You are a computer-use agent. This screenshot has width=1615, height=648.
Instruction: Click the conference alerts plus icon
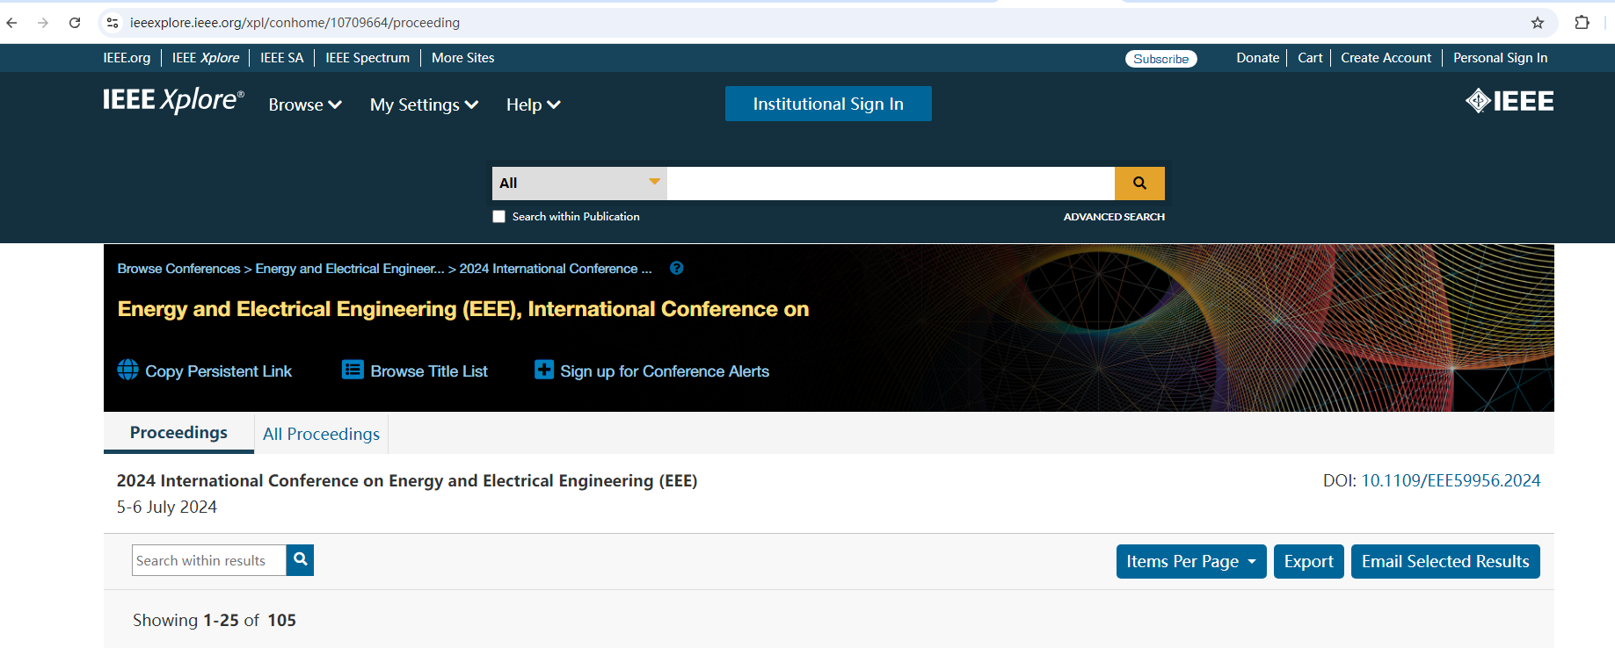point(544,370)
